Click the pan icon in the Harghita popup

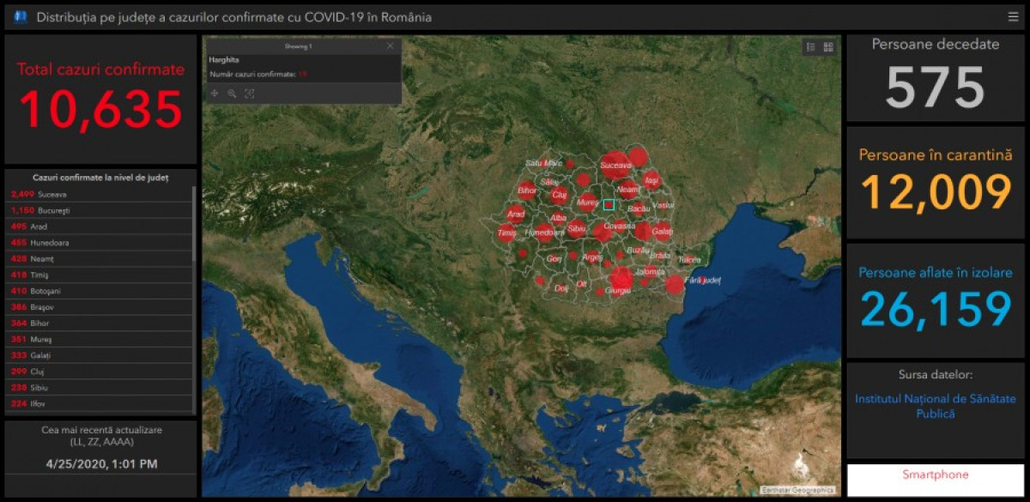(215, 94)
